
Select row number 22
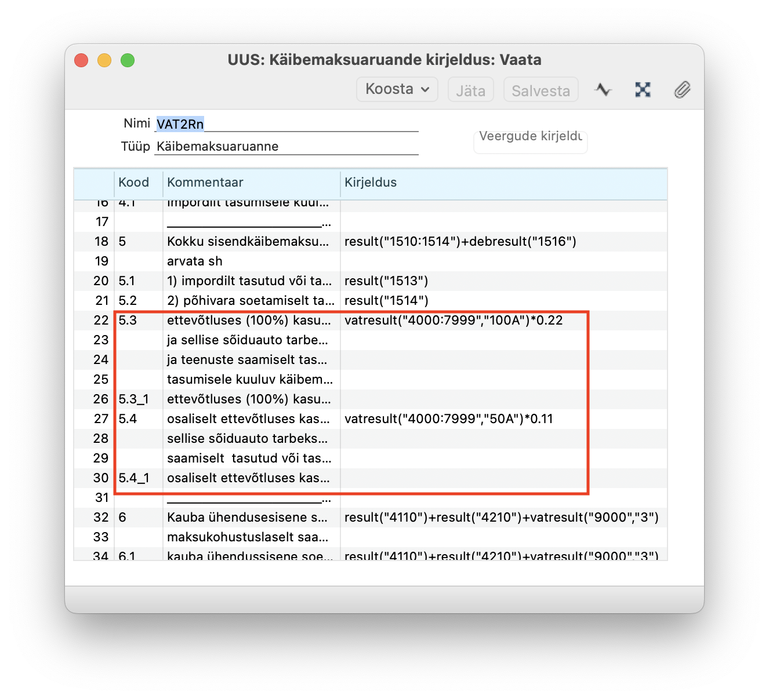[101, 321]
